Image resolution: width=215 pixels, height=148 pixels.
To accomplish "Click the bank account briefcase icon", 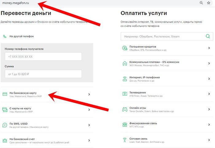I will click(5, 141).
